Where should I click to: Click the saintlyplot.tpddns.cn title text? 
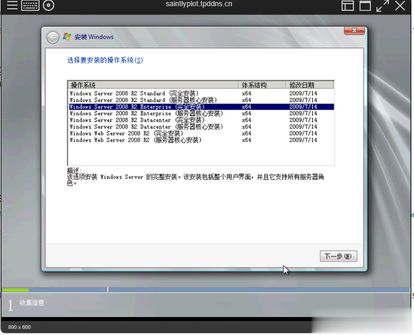point(199,4)
